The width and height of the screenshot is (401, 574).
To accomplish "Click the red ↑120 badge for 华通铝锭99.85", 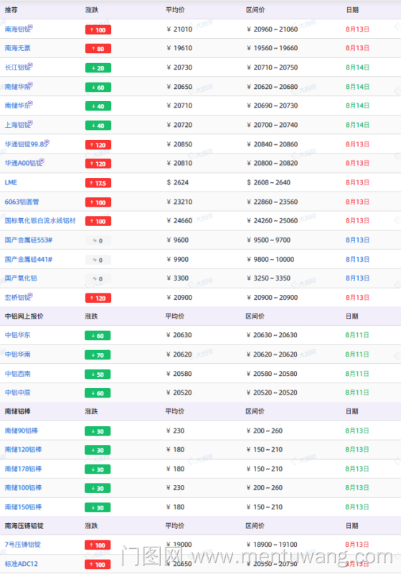I will point(98,145).
